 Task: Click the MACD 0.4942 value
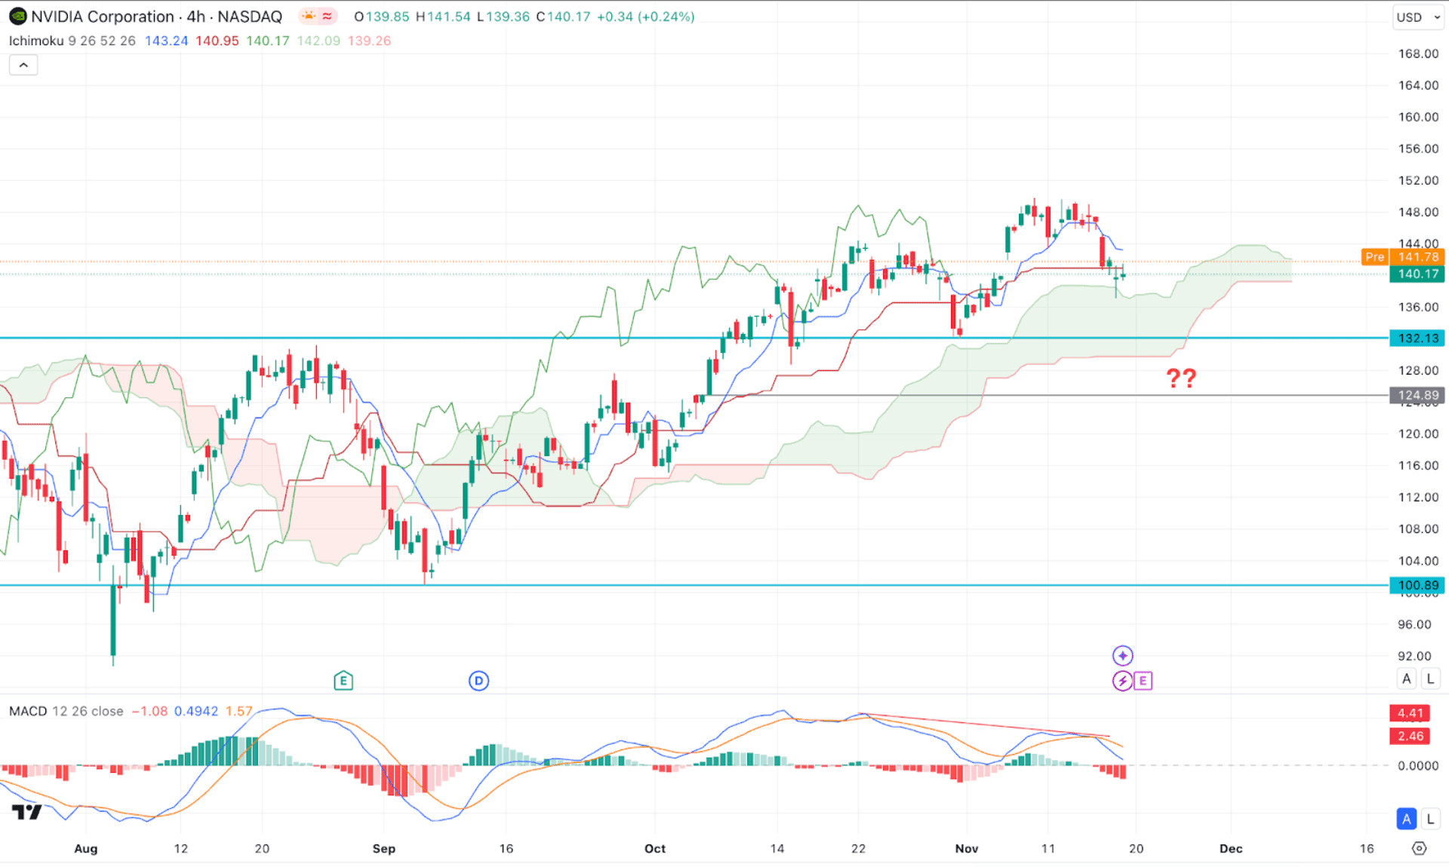coord(196,711)
